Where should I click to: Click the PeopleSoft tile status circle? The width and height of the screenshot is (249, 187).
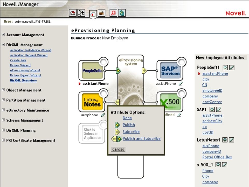click(103, 62)
